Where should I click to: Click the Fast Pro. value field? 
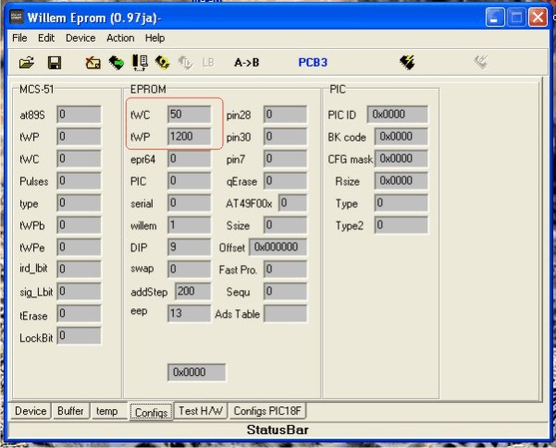coord(285,269)
